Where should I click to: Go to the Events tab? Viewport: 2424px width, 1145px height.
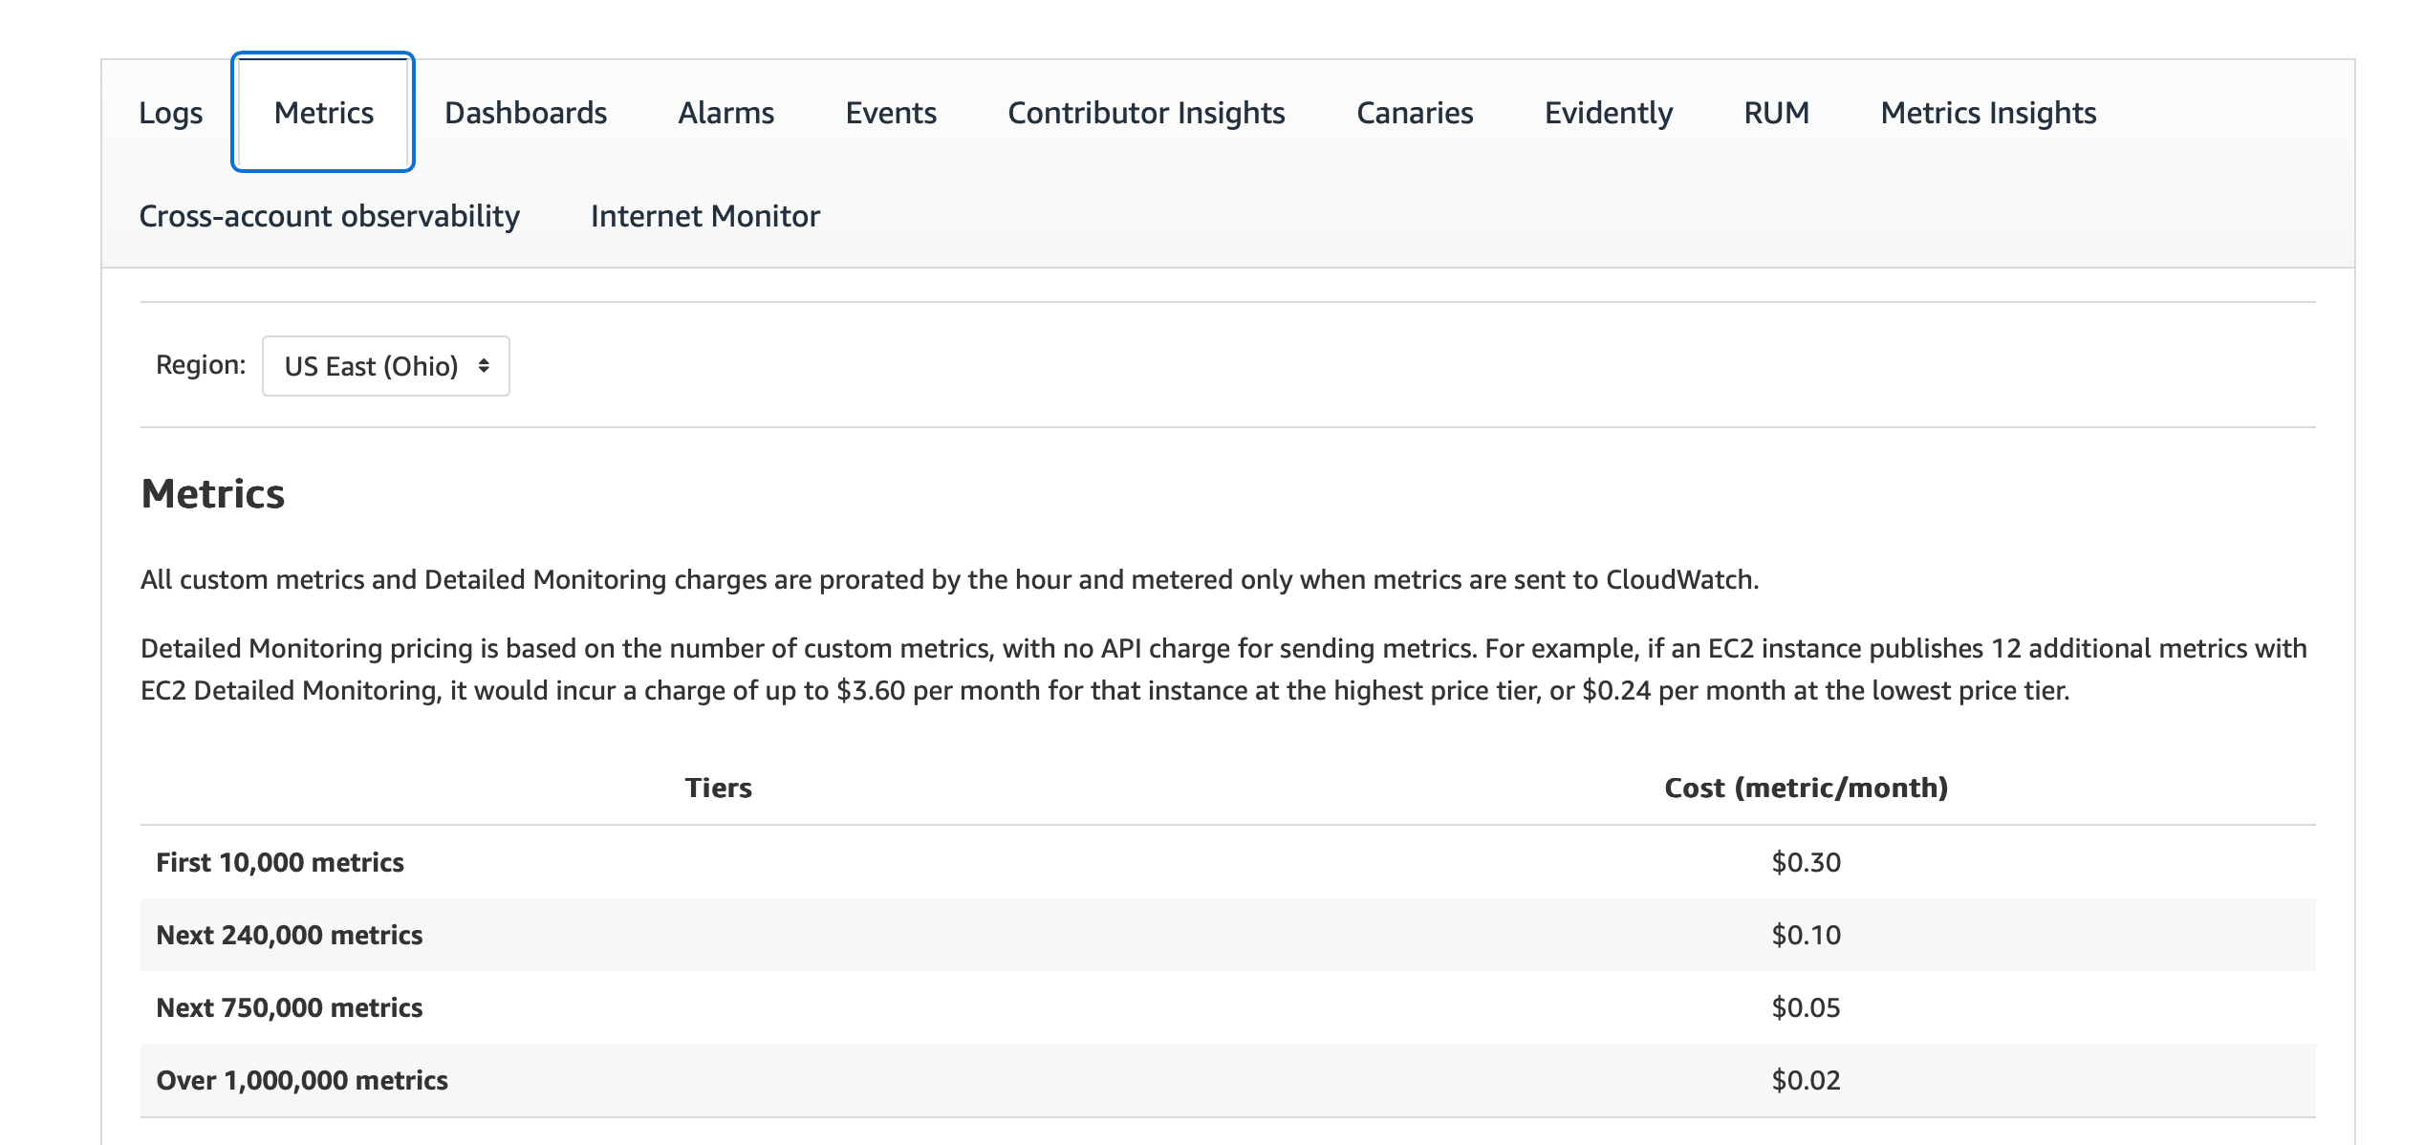pyautogui.click(x=891, y=113)
